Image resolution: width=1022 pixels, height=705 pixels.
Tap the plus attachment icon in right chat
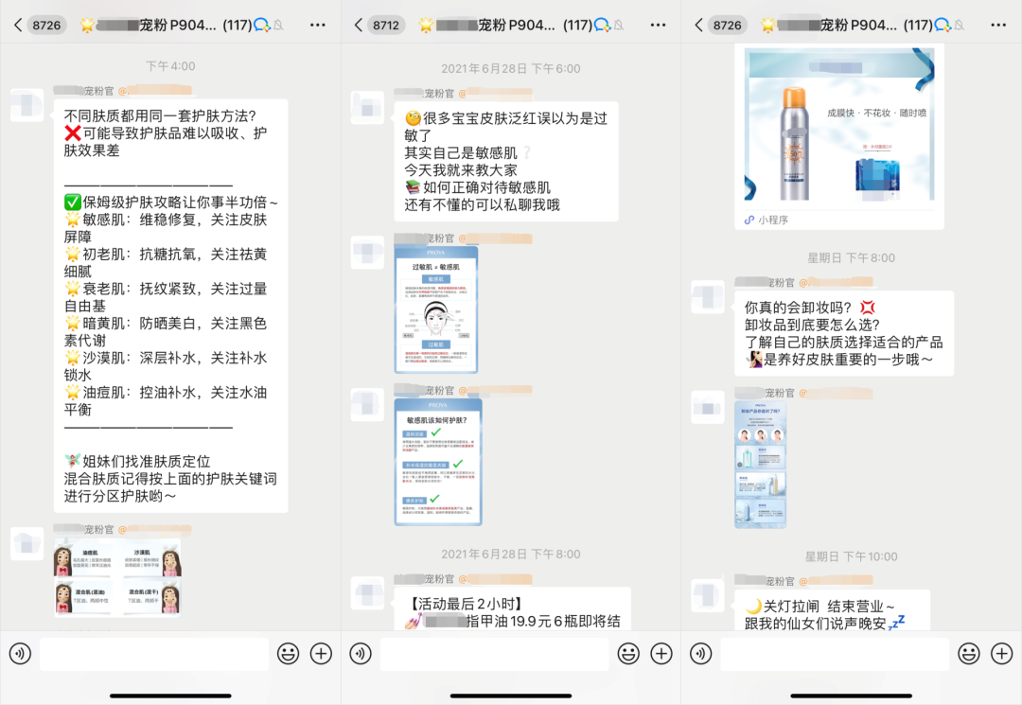coord(1001,653)
